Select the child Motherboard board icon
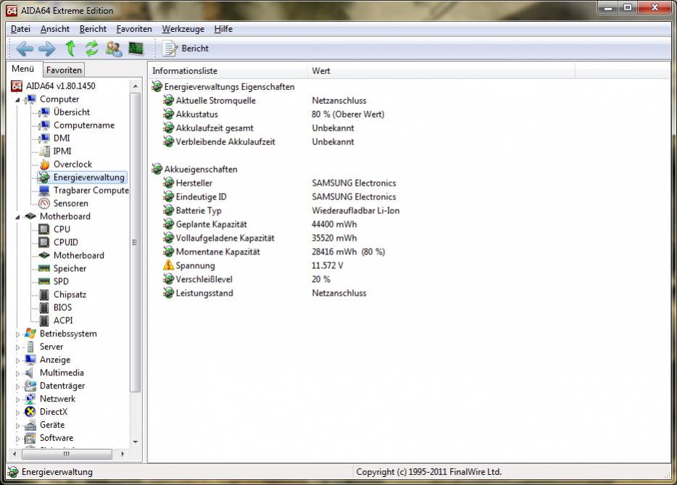Image resolution: width=677 pixels, height=485 pixels. [44, 255]
